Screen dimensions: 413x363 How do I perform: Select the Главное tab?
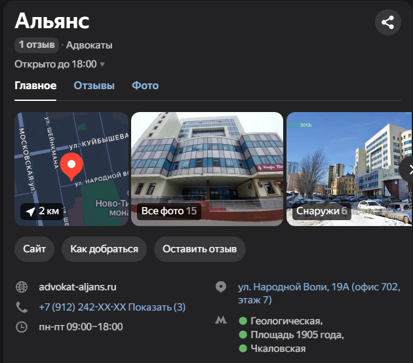35,86
